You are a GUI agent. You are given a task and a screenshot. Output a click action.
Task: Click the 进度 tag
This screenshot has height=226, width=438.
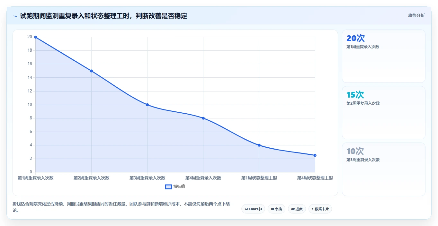coord(297,209)
